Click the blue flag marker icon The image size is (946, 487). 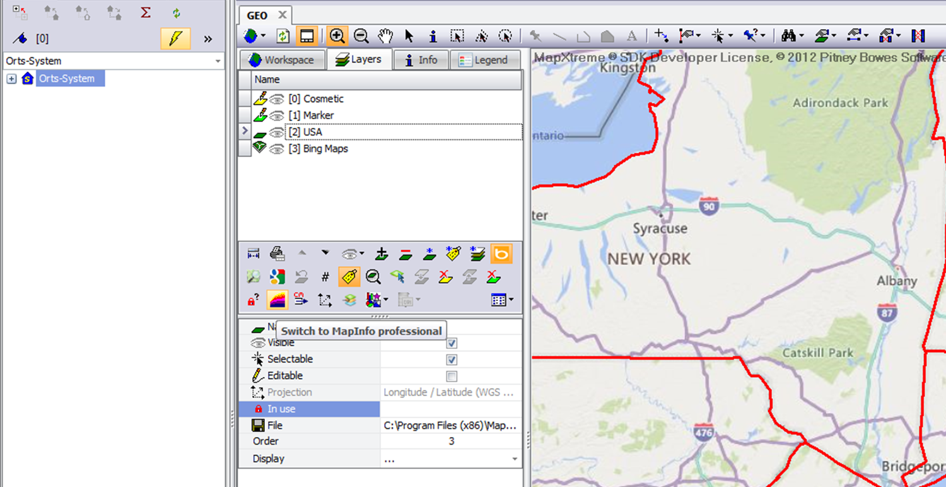coord(20,39)
